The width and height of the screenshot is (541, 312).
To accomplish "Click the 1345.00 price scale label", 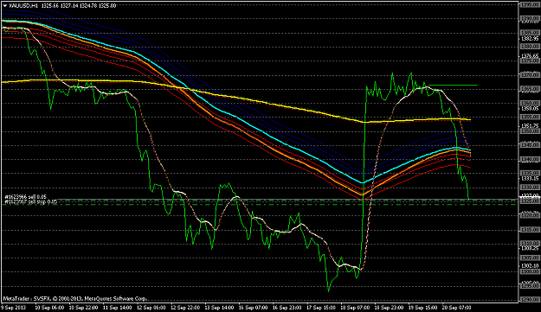I will tap(530, 145).
